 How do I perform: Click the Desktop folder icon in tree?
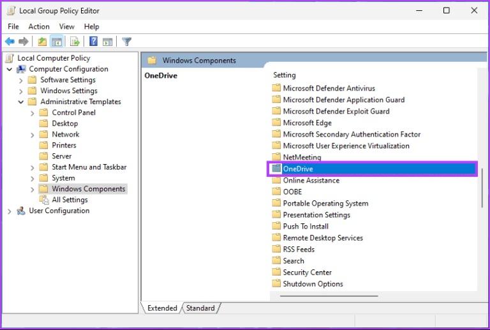click(x=44, y=123)
